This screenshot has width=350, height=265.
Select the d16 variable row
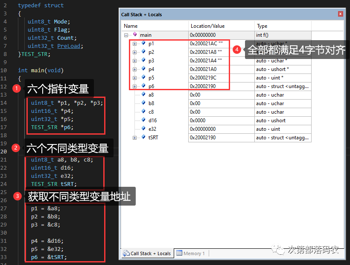(x=216, y=121)
